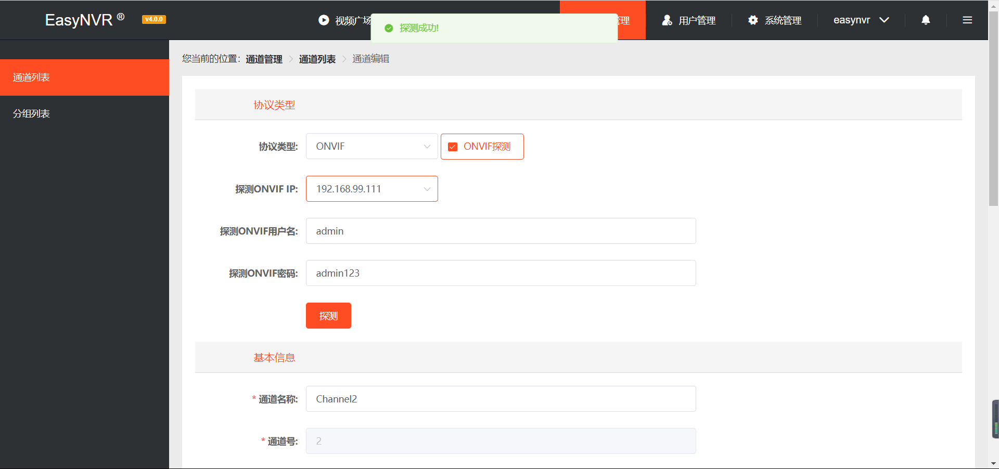Click the disabled 通道号 field
The width and height of the screenshot is (999, 469).
501,441
